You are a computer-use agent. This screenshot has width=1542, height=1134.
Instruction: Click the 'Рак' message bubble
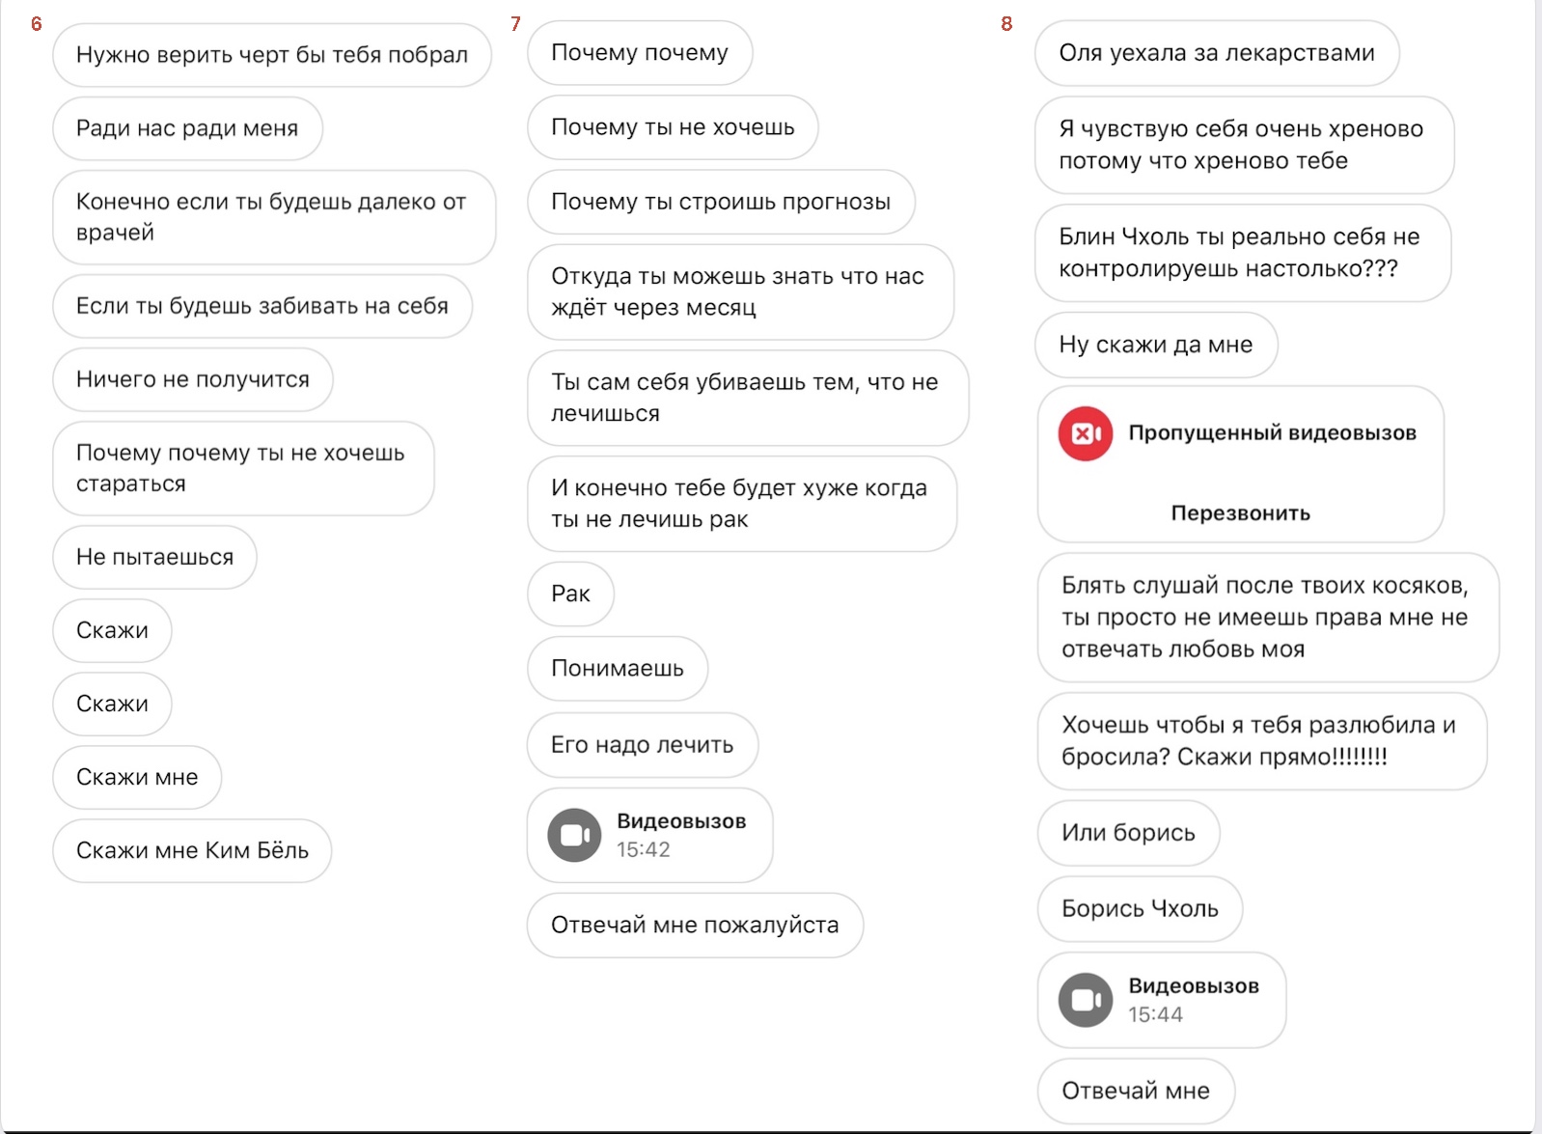pos(570,594)
